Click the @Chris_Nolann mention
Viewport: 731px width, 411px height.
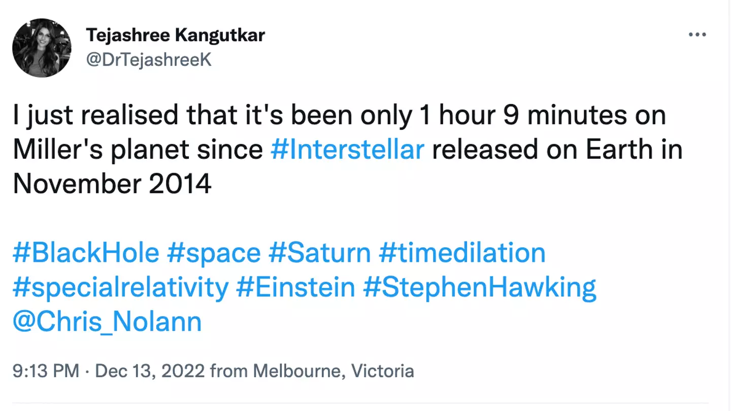(x=106, y=321)
